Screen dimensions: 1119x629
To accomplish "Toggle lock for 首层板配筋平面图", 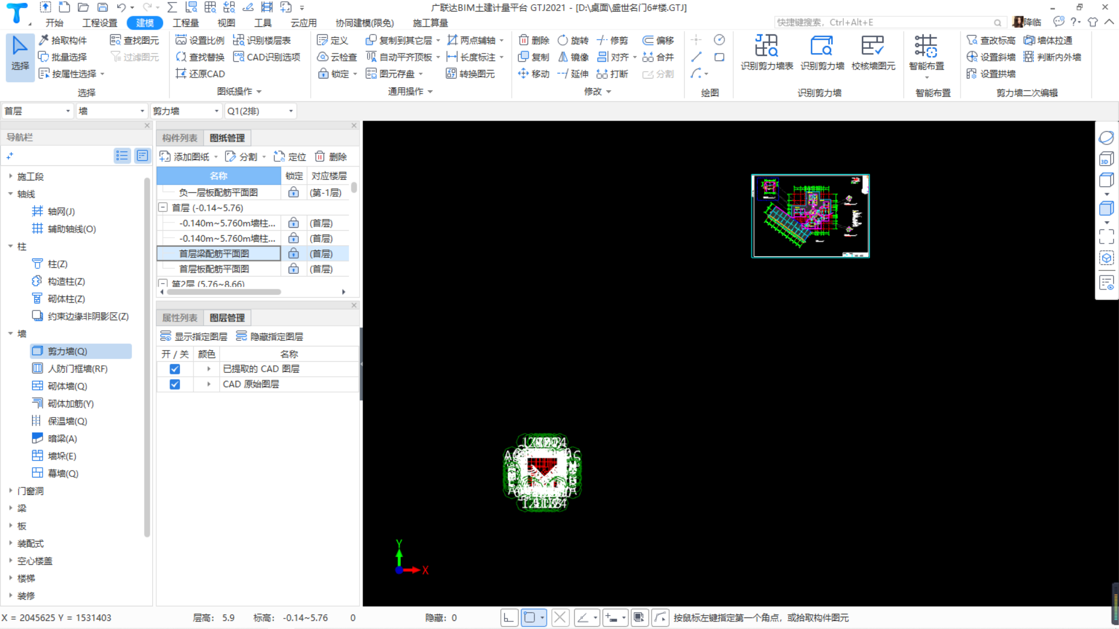I will click(x=294, y=269).
